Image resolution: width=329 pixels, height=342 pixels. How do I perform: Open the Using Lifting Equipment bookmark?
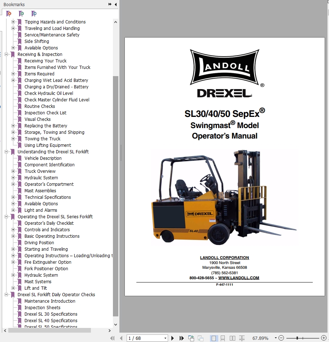(48, 145)
